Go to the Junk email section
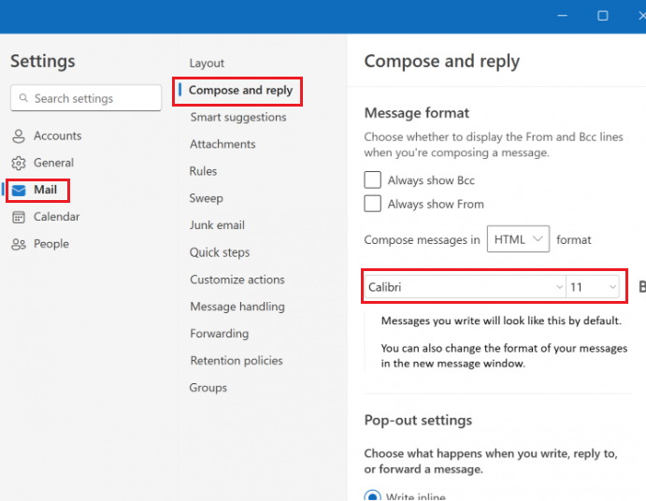Image resolution: width=646 pixels, height=501 pixels. coord(217,225)
